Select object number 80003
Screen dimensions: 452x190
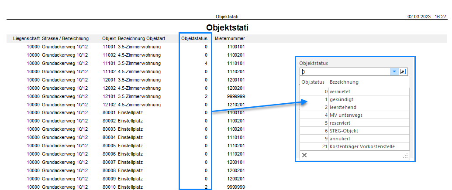pos(109,129)
